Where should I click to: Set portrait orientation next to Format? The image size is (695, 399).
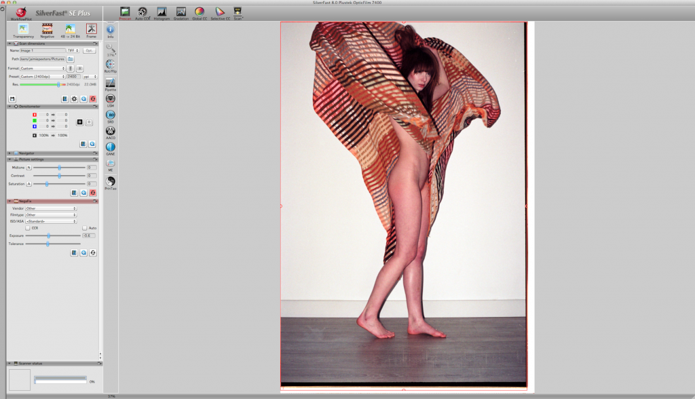(71, 69)
